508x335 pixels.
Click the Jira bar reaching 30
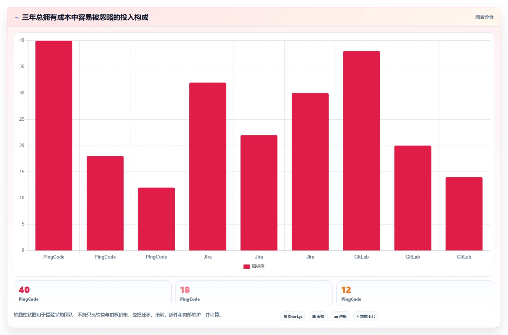tap(310, 172)
